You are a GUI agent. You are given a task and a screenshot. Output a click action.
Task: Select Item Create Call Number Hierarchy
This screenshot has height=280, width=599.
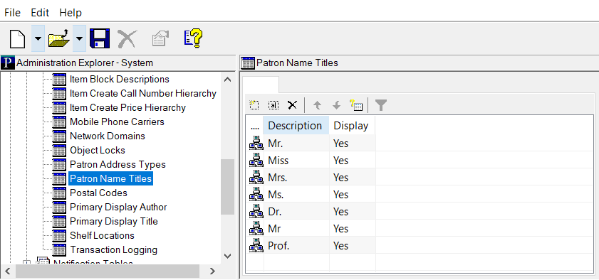(143, 93)
